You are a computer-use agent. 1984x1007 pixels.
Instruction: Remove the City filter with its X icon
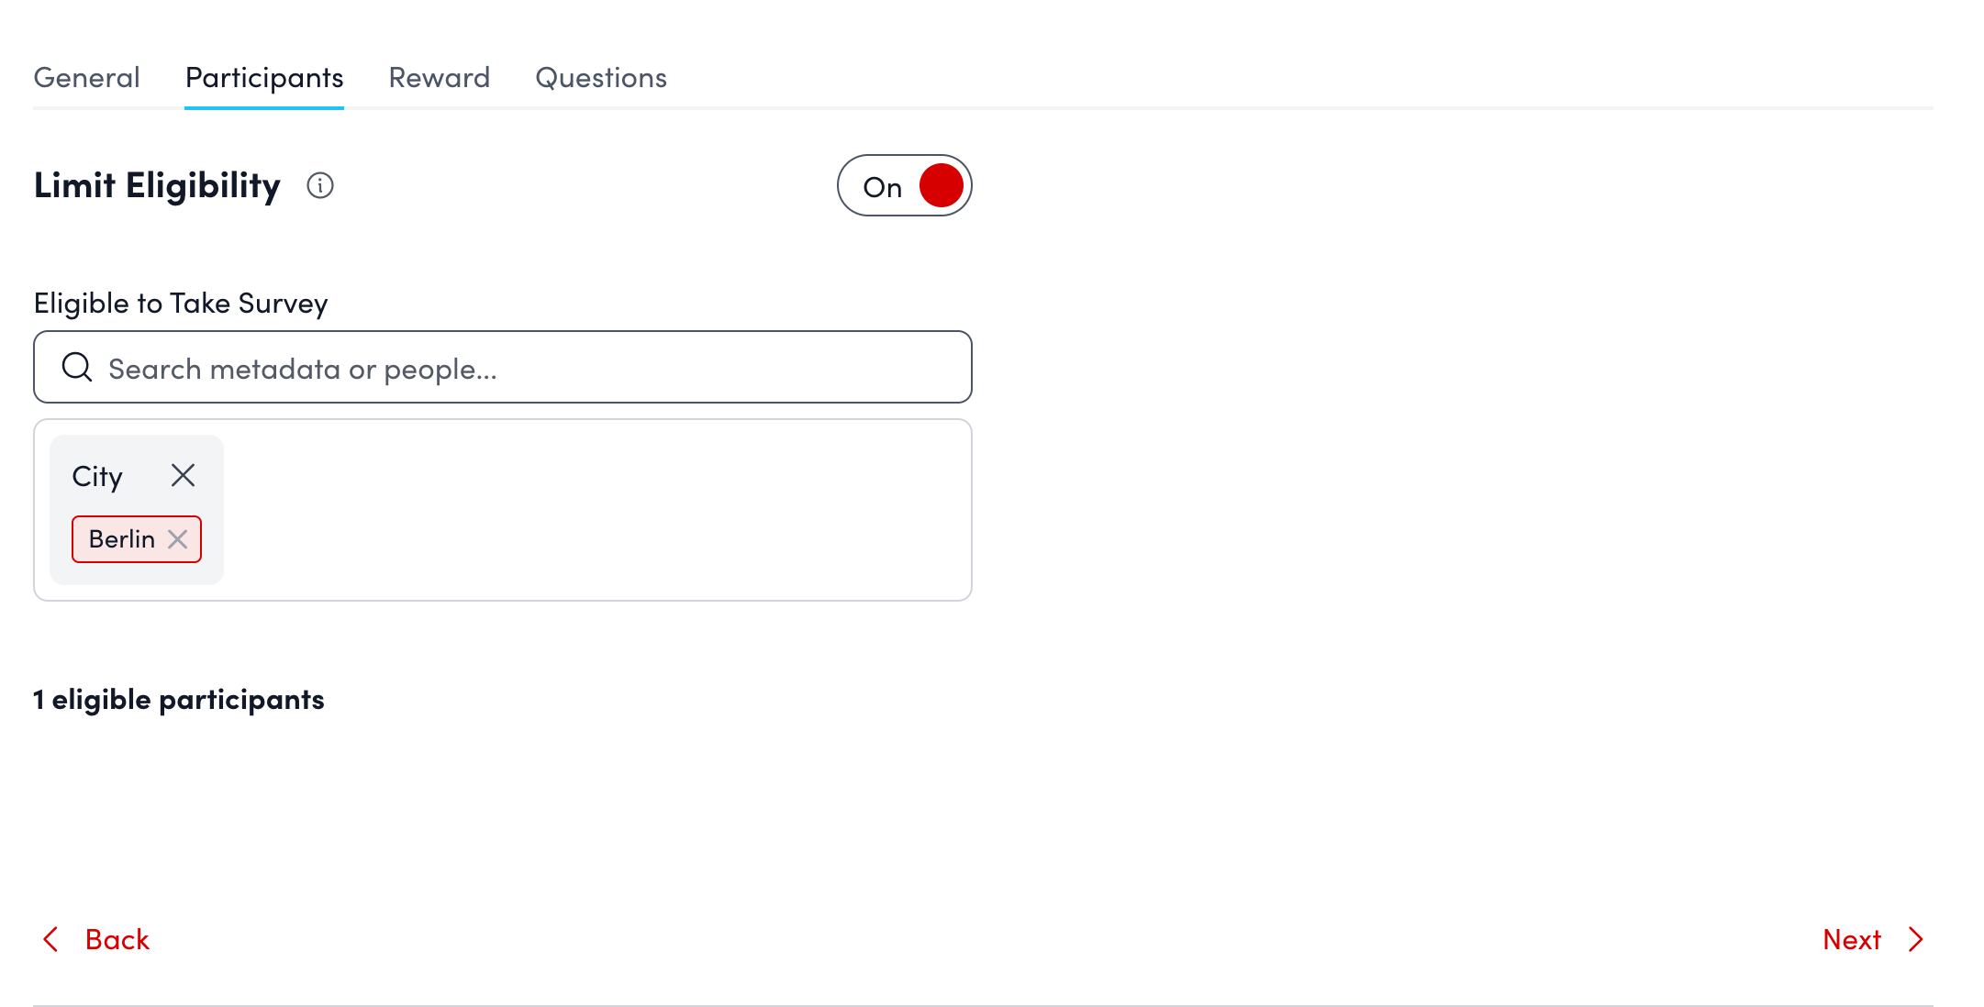point(182,475)
